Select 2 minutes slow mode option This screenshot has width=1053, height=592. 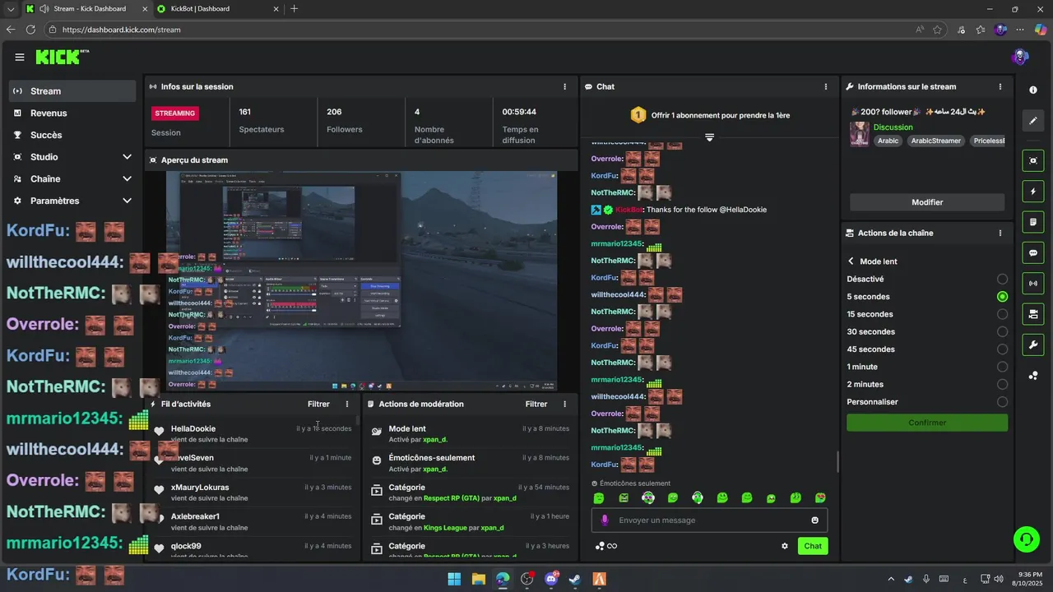coord(927,384)
